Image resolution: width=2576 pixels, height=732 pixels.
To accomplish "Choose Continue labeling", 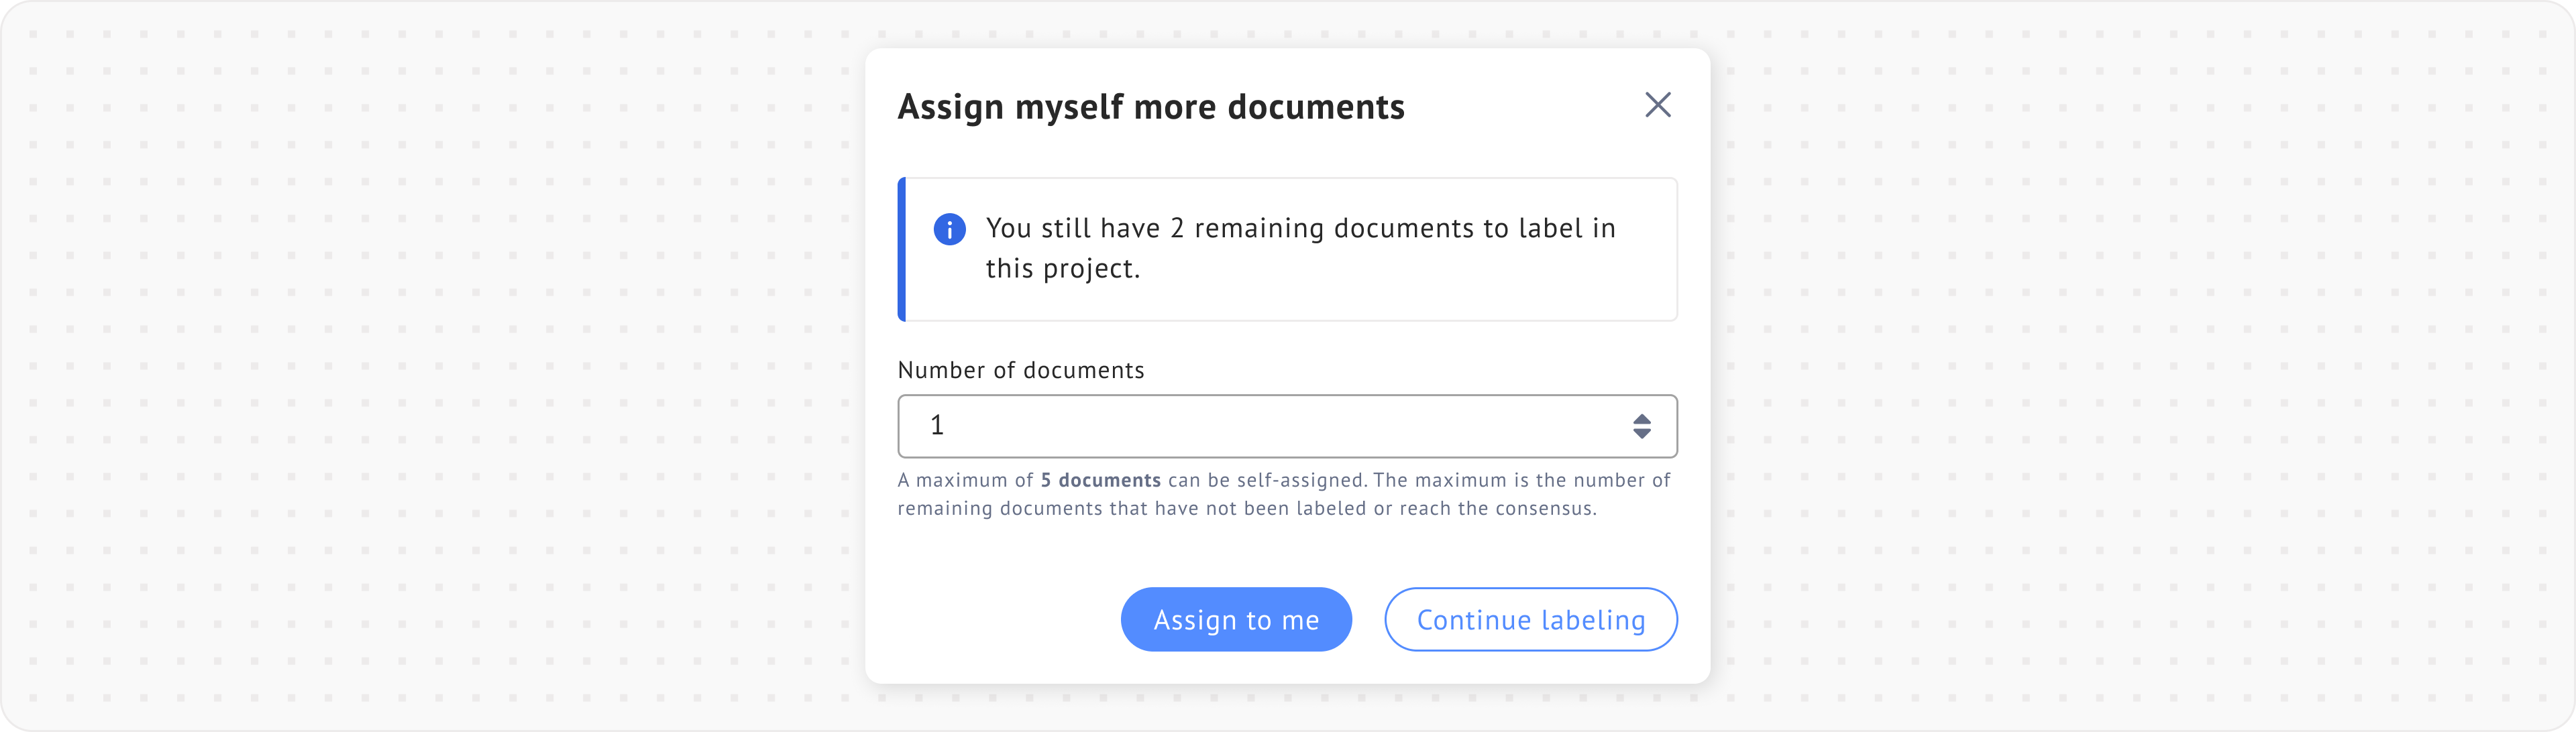I will 1530,619.
